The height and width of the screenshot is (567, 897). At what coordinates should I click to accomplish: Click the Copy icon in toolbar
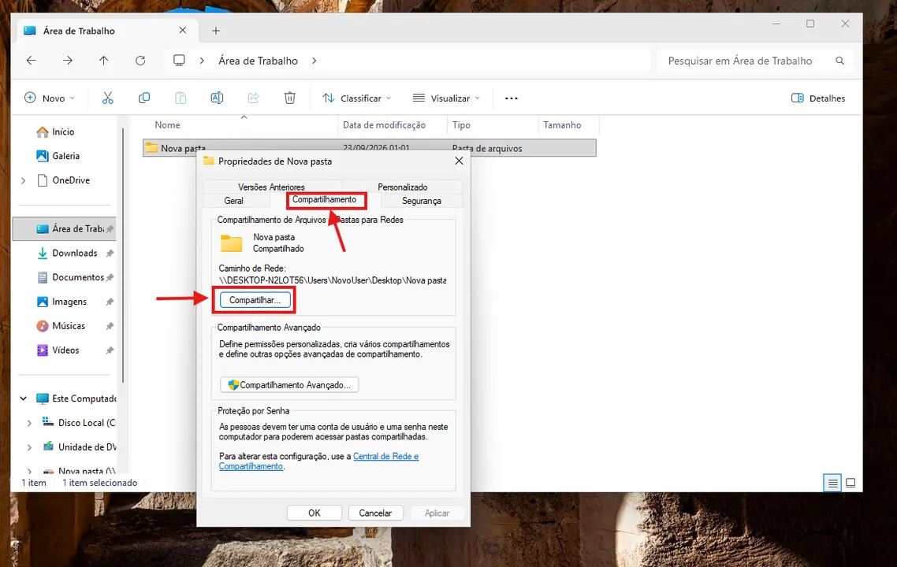[144, 98]
